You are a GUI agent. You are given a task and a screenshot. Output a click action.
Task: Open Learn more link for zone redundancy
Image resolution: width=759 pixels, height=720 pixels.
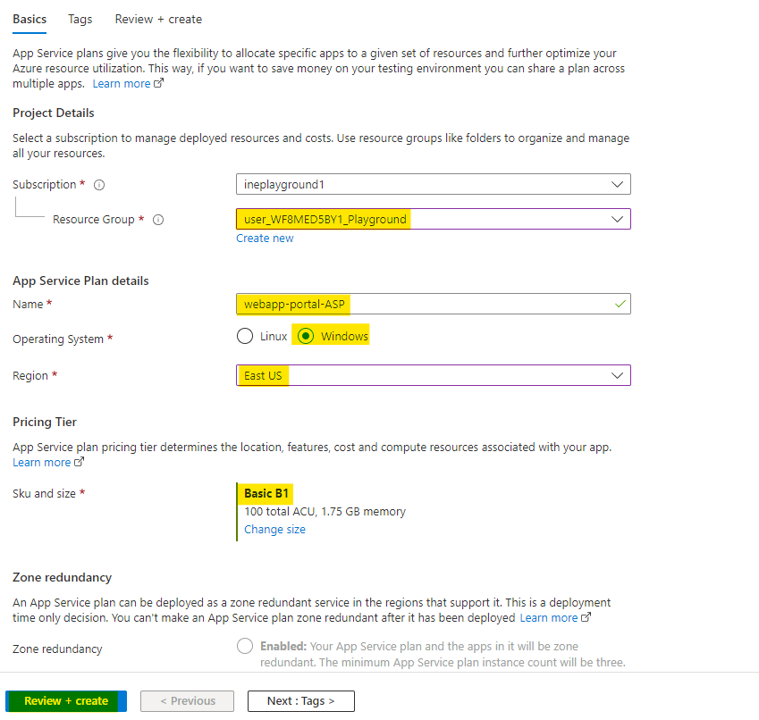pos(549,618)
